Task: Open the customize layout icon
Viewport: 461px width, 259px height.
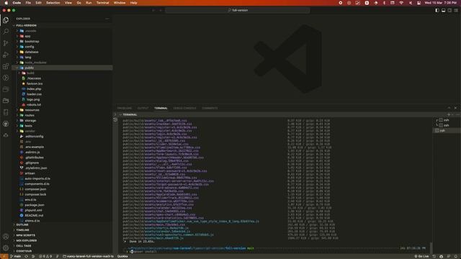Action: (x=456, y=10)
